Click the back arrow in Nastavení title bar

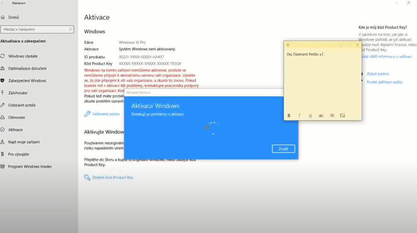[x=3, y=3]
